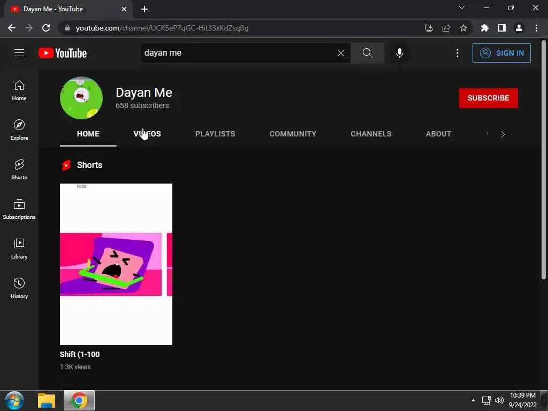The width and height of the screenshot is (548, 411).
Task: Click the YouTube logo
Action: click(63, 53)
